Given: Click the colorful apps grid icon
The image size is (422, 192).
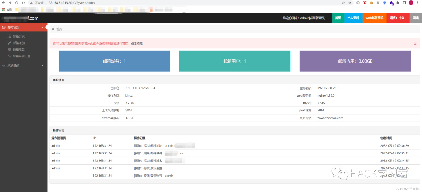Looking at the screenshot, I should tap(3, 9).
